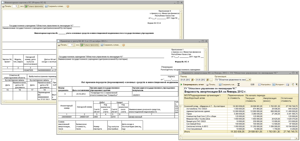Toggle Только просмотр in Принятие к учету window
The width and height of the screenshot is (300, 141).
(x=90, y=45)
